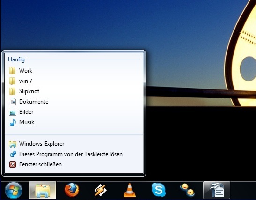Click the folder icon beside Slipknot

13,91
